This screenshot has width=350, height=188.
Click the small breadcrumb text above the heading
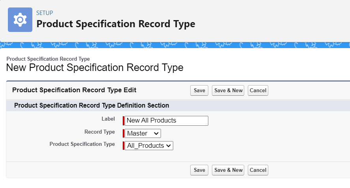click(48, 59)
